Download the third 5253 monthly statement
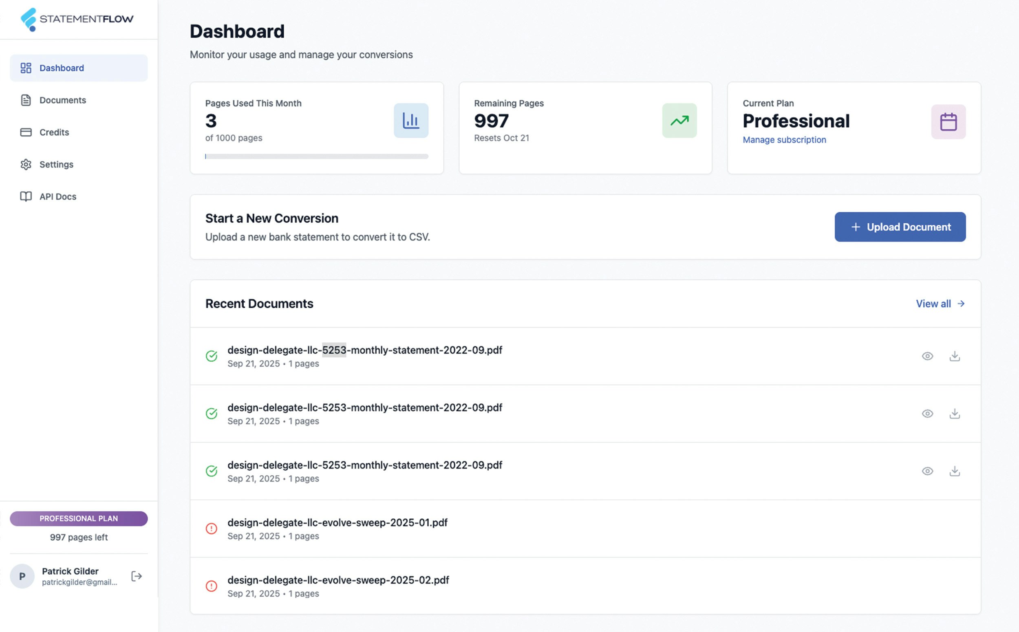Image resolution: width=1019 pixels, height=632 pixels. point(954,471)
